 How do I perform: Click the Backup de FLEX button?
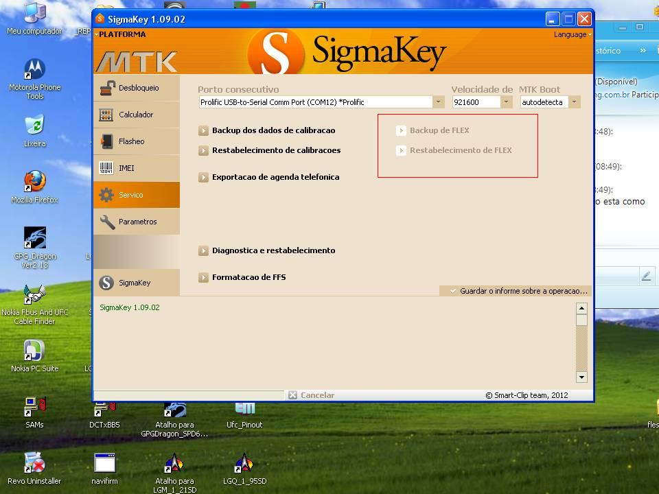433,130
